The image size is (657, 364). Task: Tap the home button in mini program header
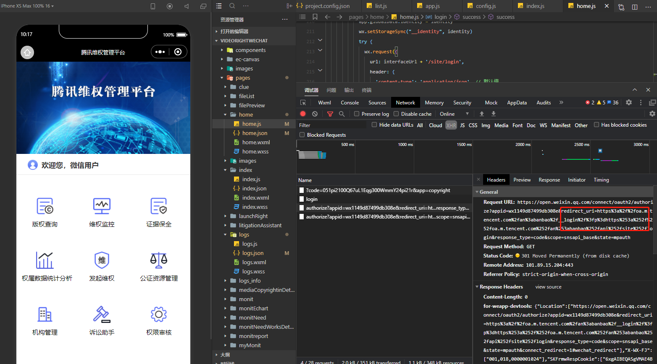tap(27, 52)
